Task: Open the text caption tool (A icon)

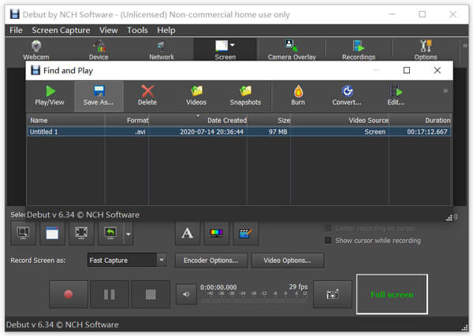Action: [188, 234]
